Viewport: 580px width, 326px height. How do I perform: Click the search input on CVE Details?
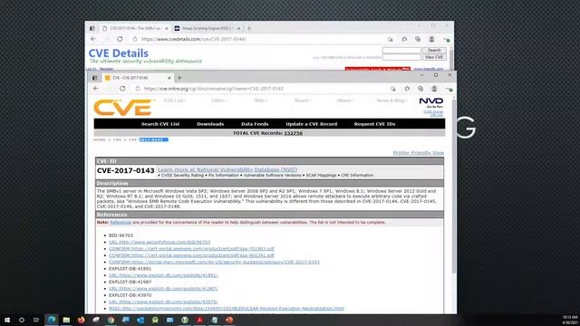coord(401,51)
